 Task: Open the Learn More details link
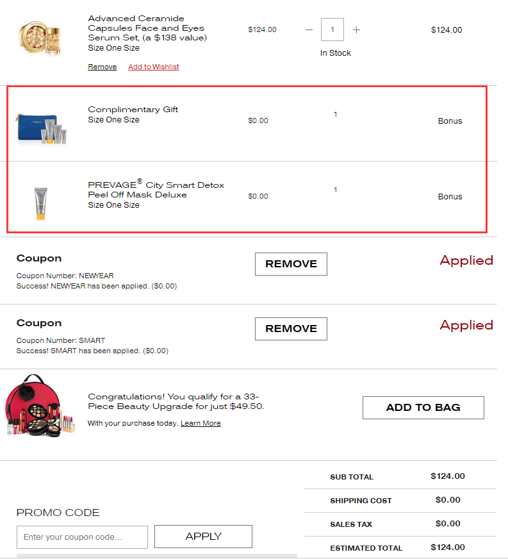[201, 422]
